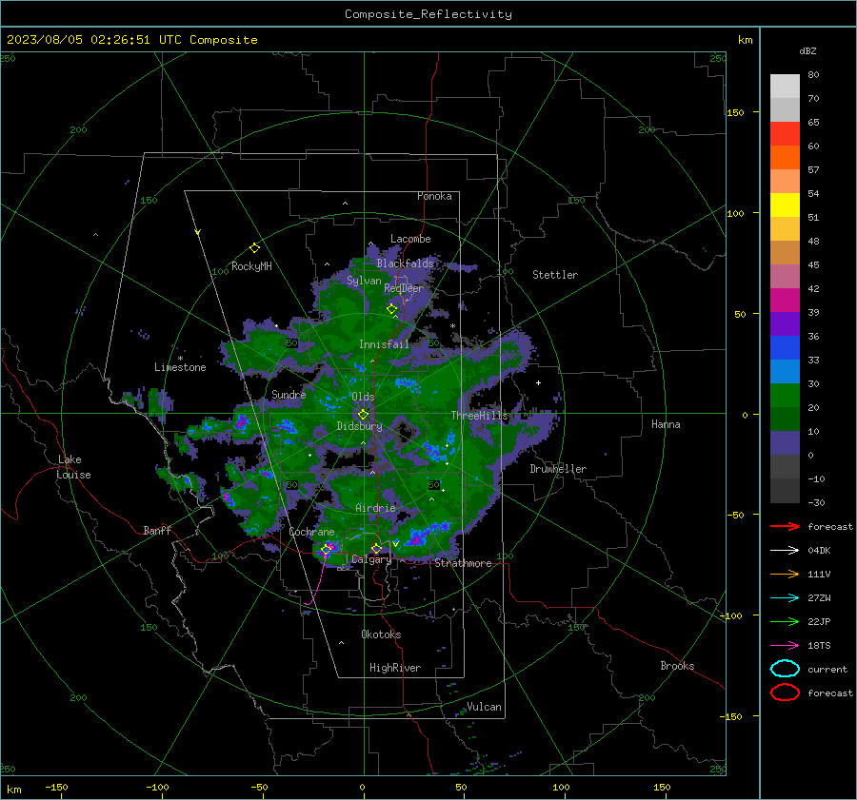Select the RockyMH label
This screenshot has width=857, height=800.
[x=251, y=266]
